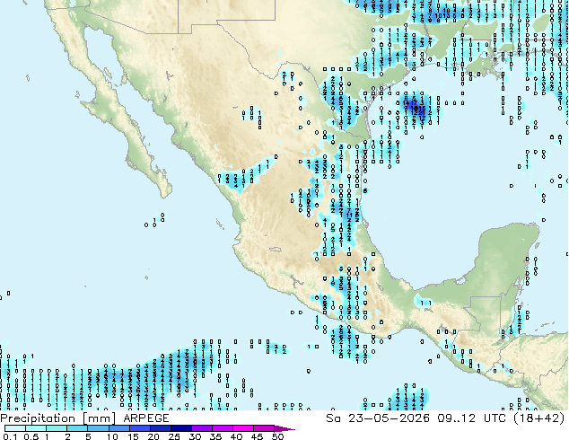Click the '50' legend value label
The image size is (569, 440).
pyautogui.click(x=277, y=436)
